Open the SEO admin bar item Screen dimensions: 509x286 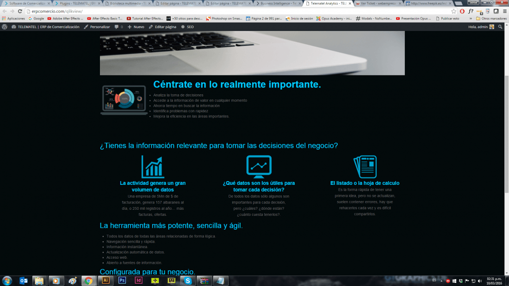click(187, 27)
